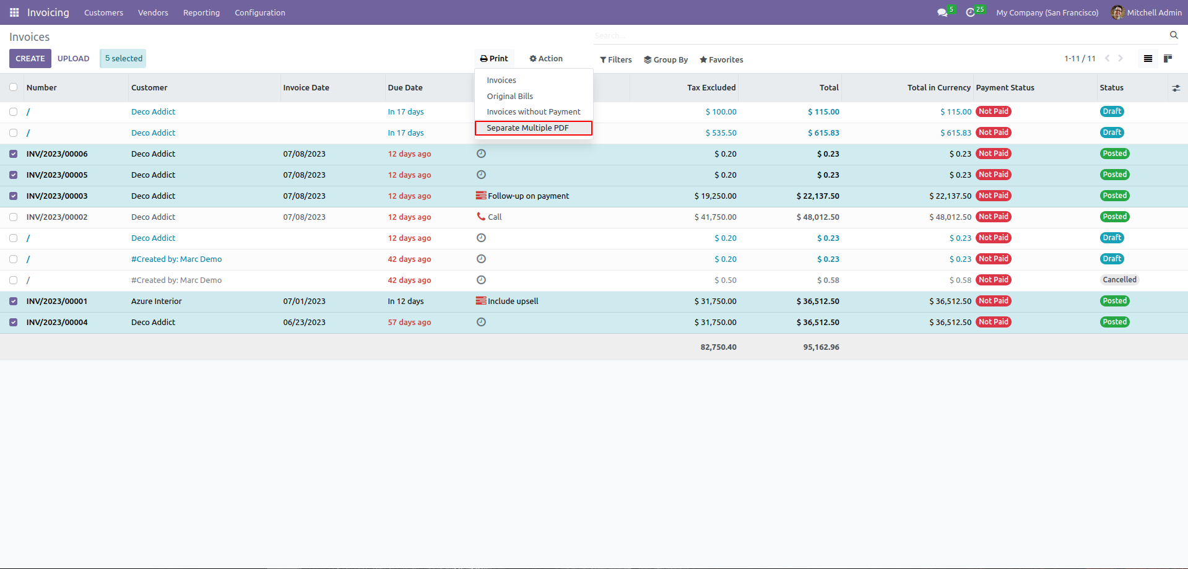Open the activities clock icon in navbar
Viewport: 1188px width, 569px height.
[x=970, y=12]
